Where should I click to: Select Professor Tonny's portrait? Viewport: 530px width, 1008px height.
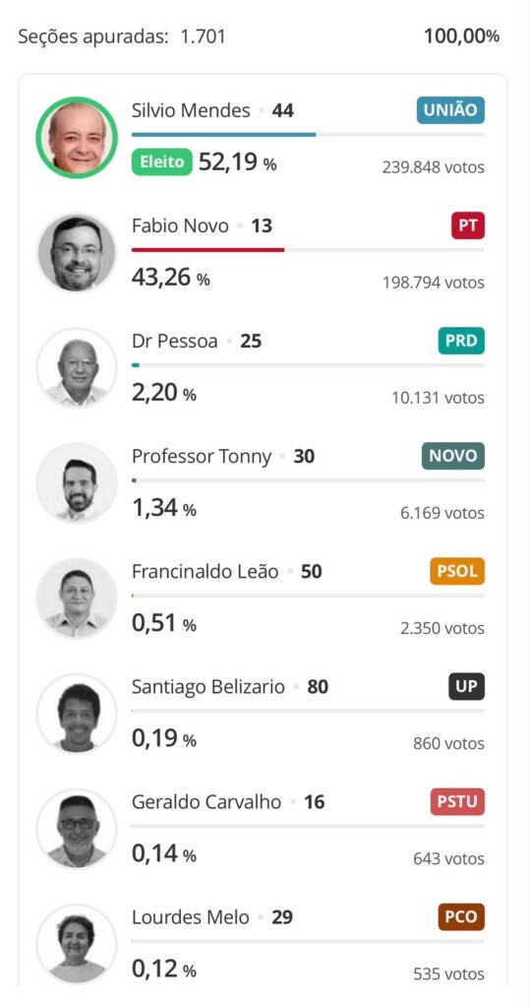tap(77, 482)
